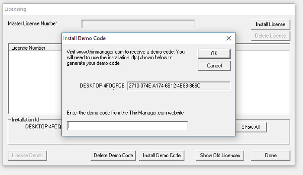The height and width of the screenshot is (175, 303).
Task: Click the DESKTOP-4FOQFQB label in the dialog
Action: click(102, 86)
